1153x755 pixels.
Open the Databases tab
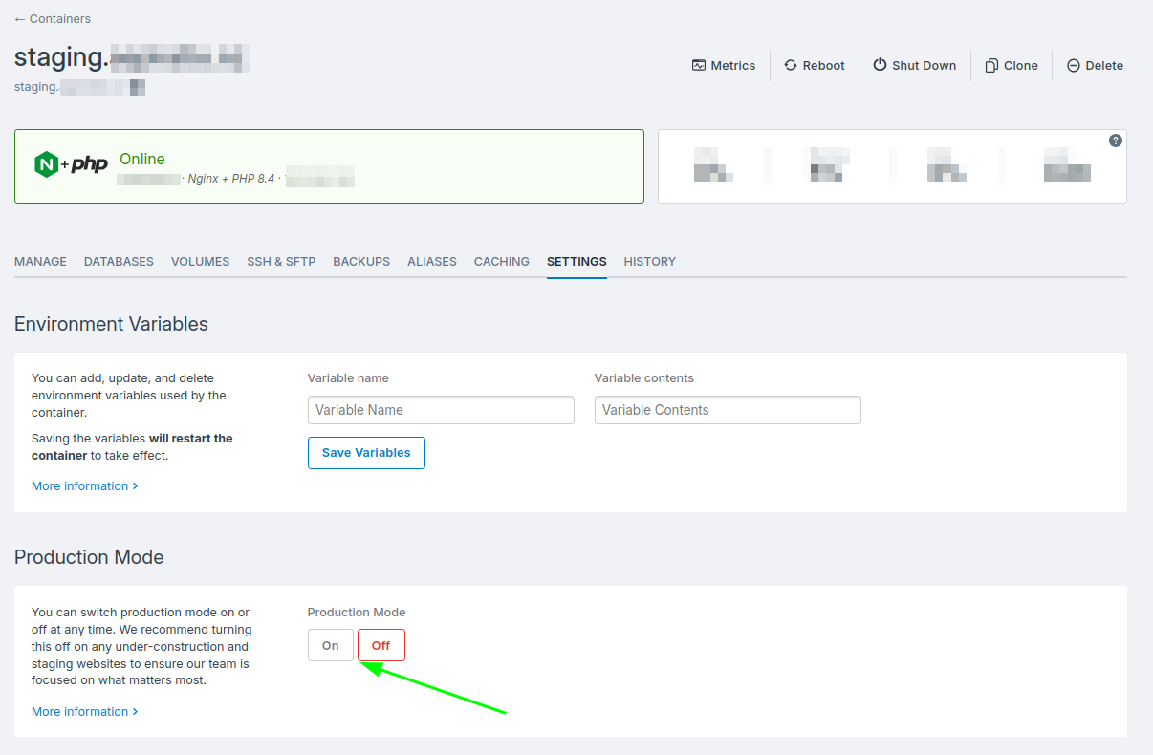[119, 262]
